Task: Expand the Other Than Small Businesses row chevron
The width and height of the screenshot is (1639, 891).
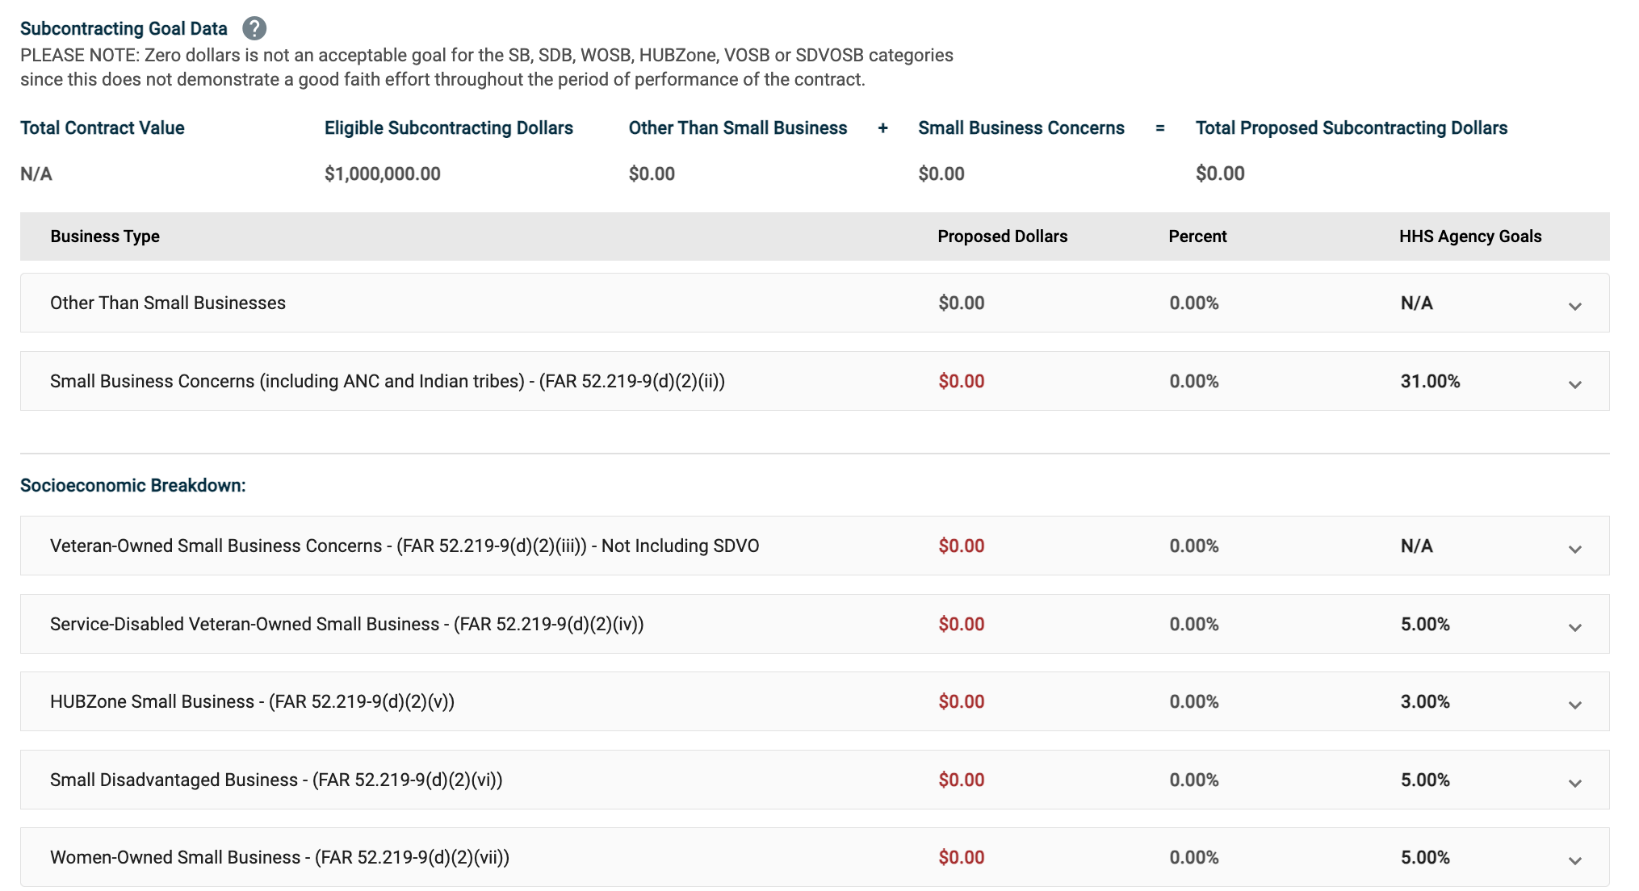Action: (1574, 306)
